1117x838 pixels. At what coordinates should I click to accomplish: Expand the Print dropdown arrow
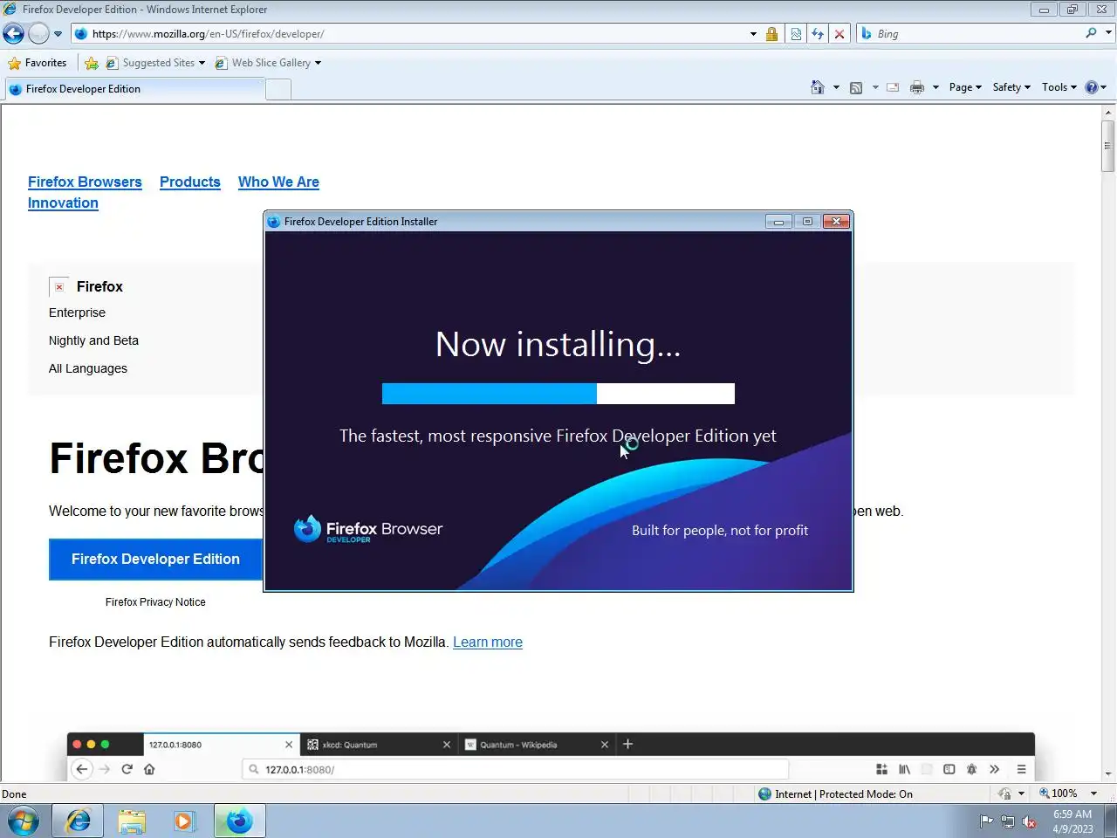(935, 87)
